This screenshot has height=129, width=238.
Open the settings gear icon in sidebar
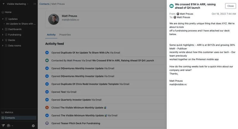coord(33,126)
